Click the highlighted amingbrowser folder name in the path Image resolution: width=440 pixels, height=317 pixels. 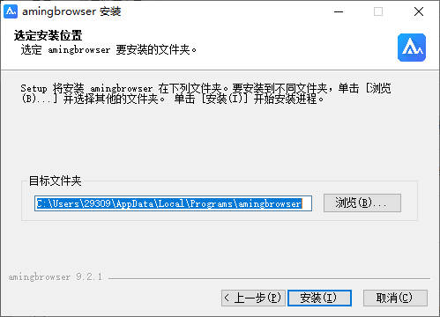pos(270,203)
